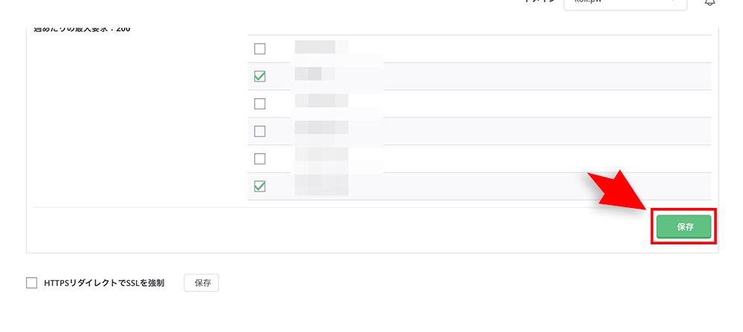Tick the first unchecked checkbox in the list
This screenshot has height=332, width=743.
[x=259, y=49]
